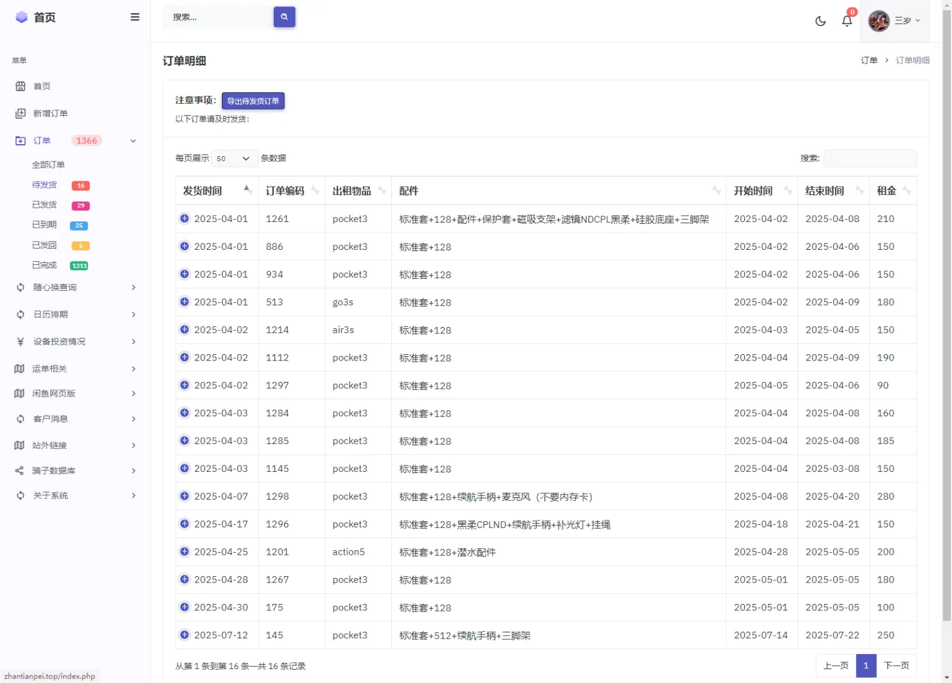Select 已发货 in the sidebar menu

(44, 204)
